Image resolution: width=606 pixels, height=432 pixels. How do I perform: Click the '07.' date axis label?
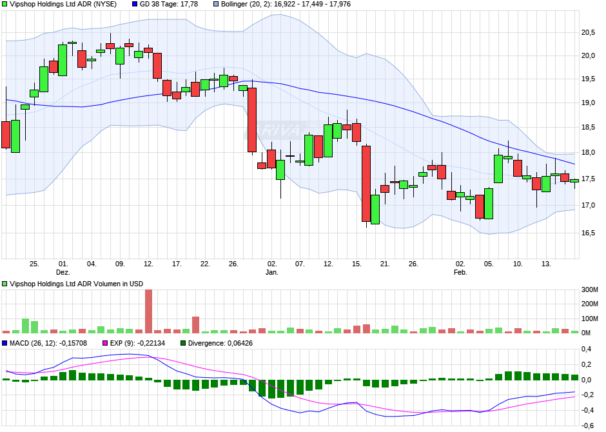(x=300, y=264)
